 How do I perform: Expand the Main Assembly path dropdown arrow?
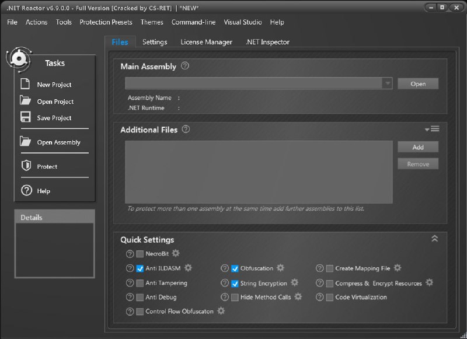(387, 83)
